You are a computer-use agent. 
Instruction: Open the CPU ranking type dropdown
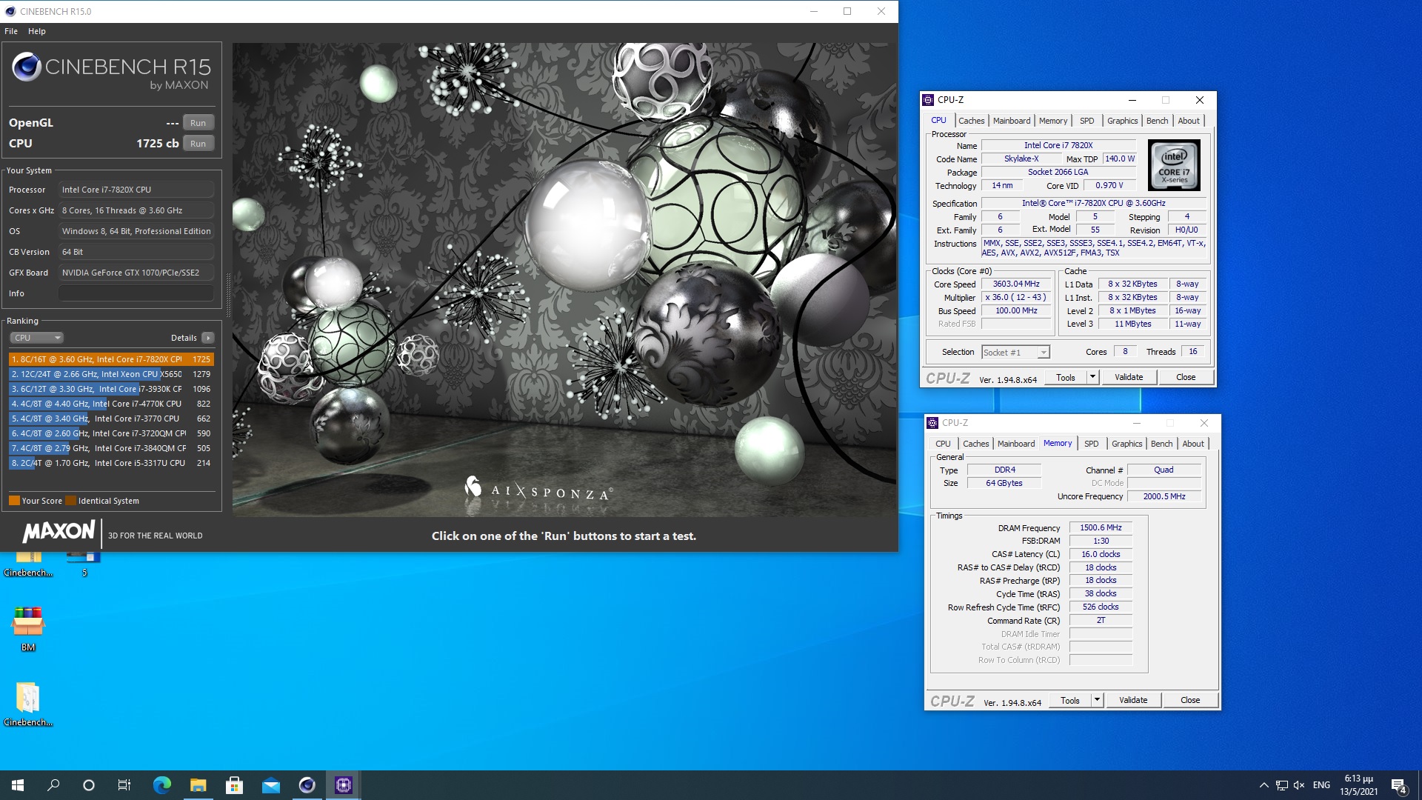[x=36, y=338]
